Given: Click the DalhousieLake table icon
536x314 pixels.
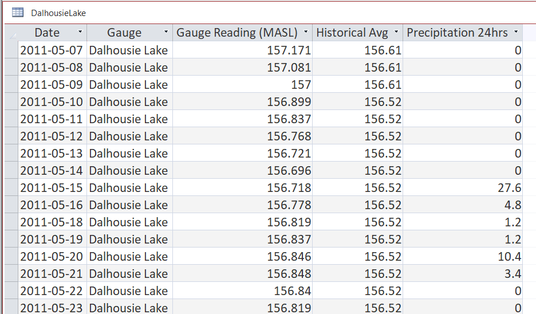Looking at the screenshot, I should tap(17, 13).
